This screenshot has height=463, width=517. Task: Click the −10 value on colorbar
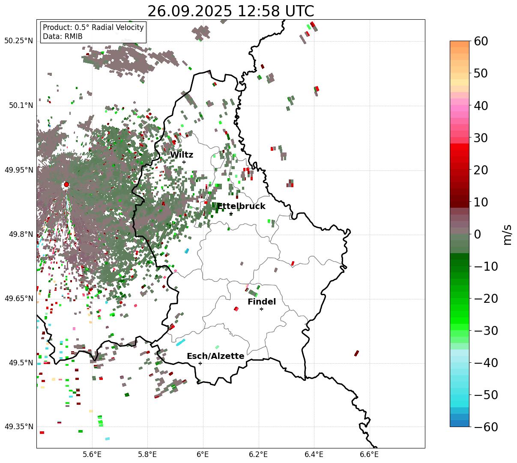tap(486, 266)
